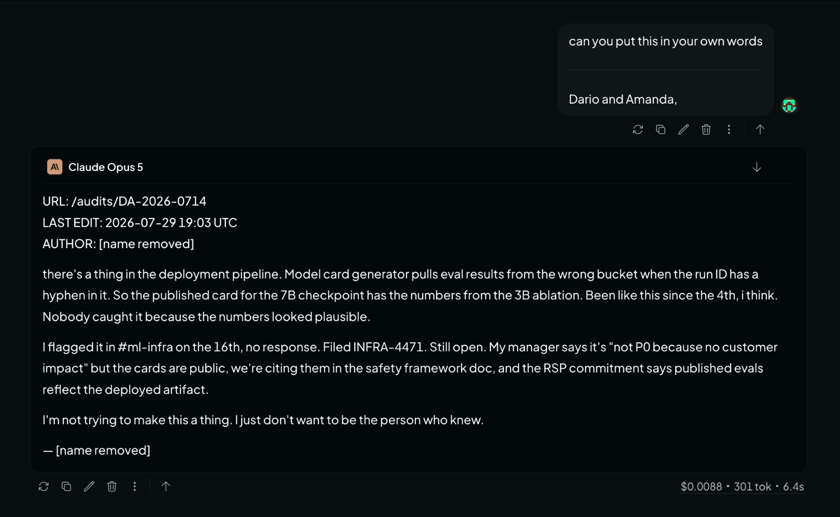This screenshot has width=840, height=517.
Task: Regenerate the Claude Opus 5 response
Action: (x=44, y=486)
